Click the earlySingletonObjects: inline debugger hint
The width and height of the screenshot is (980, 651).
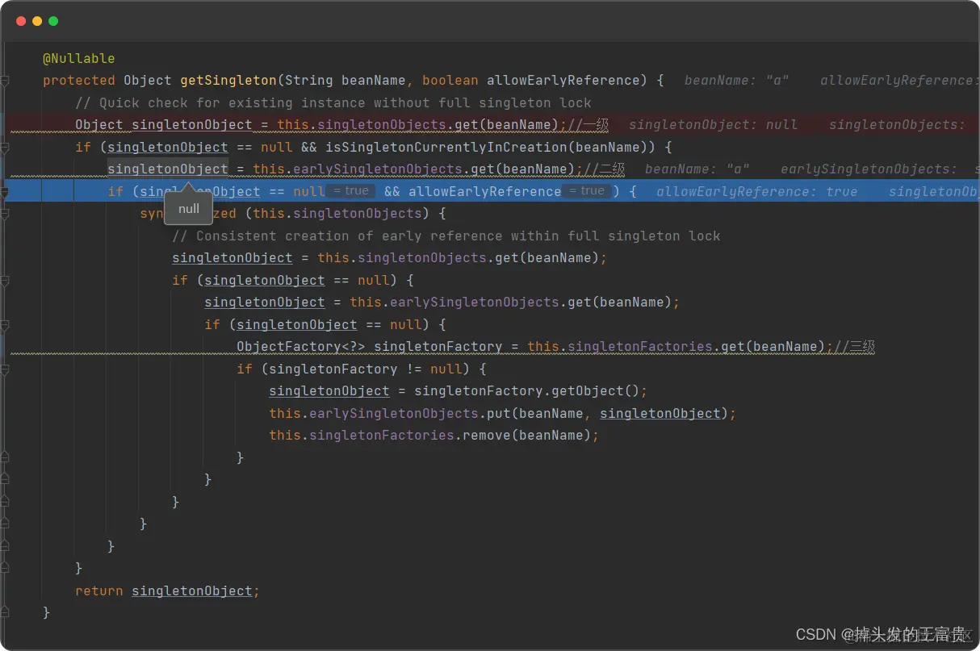pyautogui.click(x=869, y=169)
